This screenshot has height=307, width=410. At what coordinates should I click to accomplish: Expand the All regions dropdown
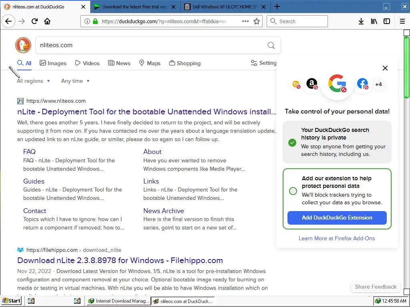coord(34,81)
